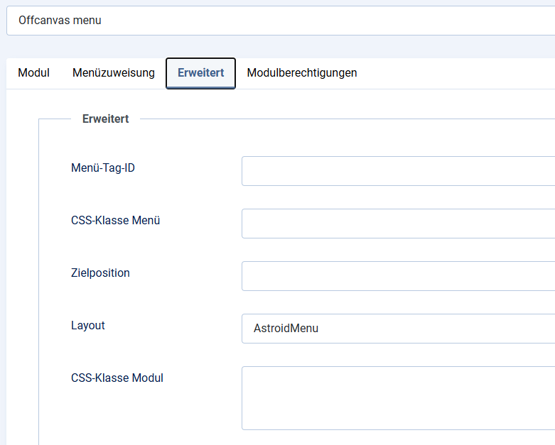
Task: Click the word 'menu' in the title field
Action: [x=87, y=21]
